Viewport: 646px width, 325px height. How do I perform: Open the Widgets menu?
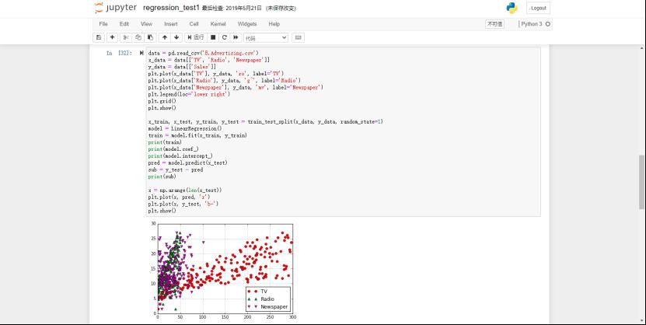(247, 24)
